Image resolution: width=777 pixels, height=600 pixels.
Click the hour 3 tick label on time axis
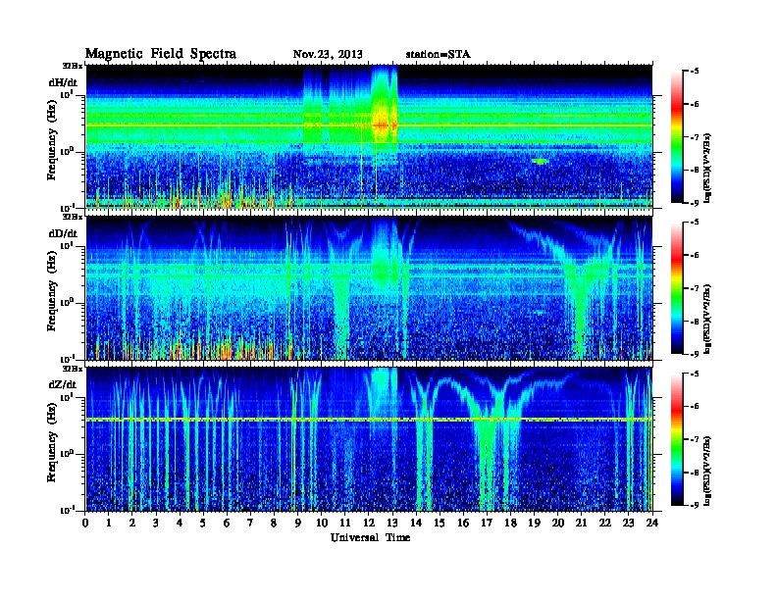tap(156, 524)
